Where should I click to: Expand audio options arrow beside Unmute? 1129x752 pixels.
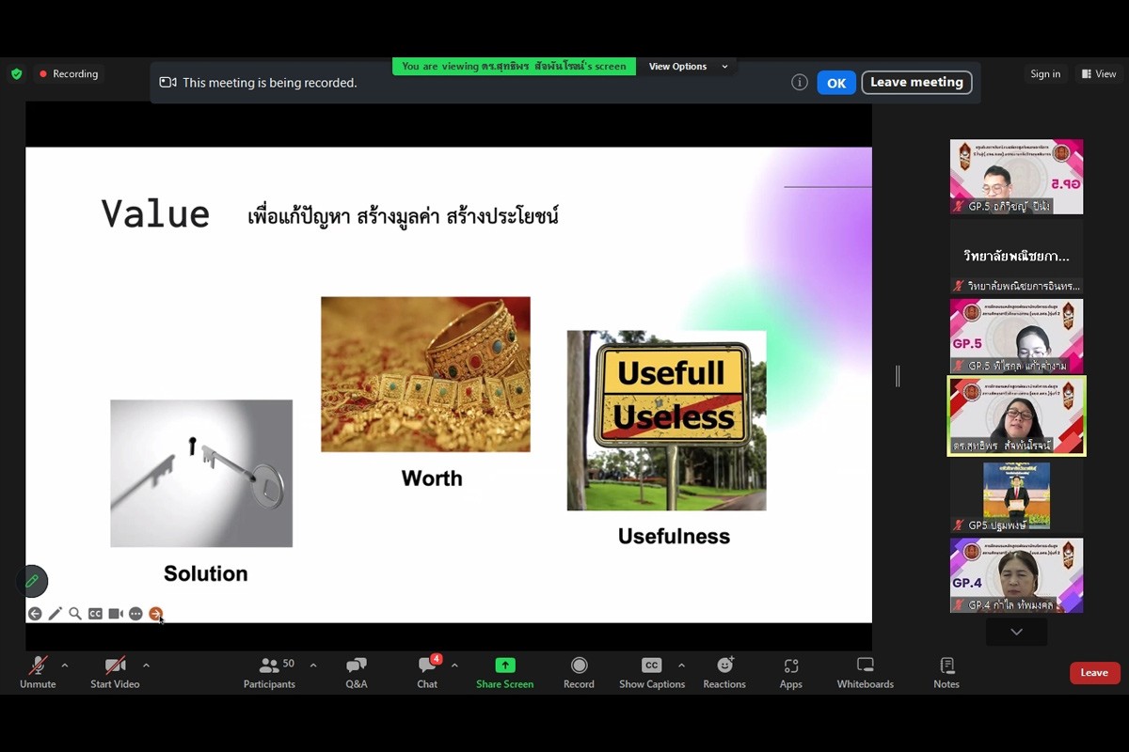pyautogui.click(x=65, y=666)
